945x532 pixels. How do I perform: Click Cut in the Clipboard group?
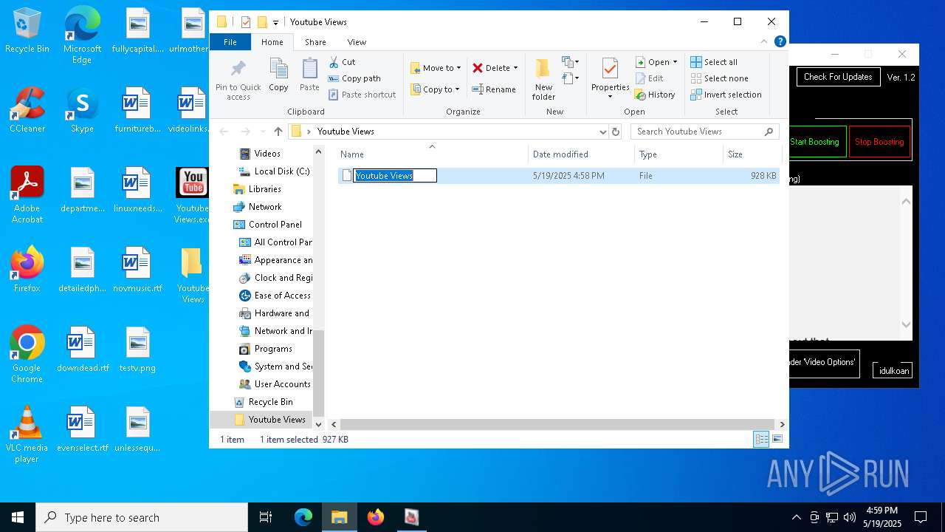click(x=343, y=62)
